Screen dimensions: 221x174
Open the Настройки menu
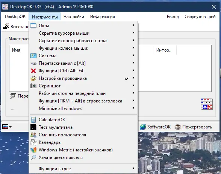pyautogui.click(x=74, y=17)
